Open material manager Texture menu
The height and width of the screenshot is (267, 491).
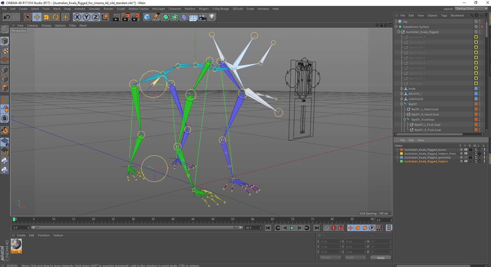pyautogui.click(x=58, y=235)
